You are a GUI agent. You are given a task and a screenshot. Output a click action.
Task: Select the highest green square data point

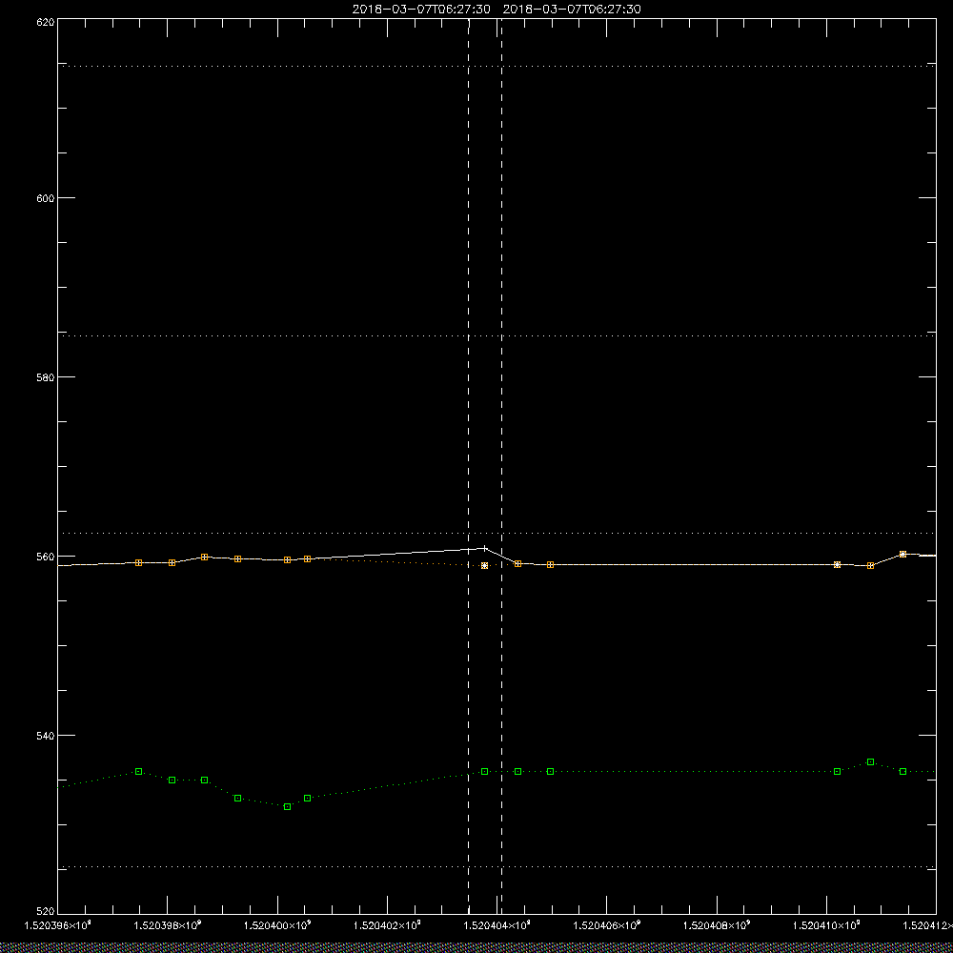(870, 762)
